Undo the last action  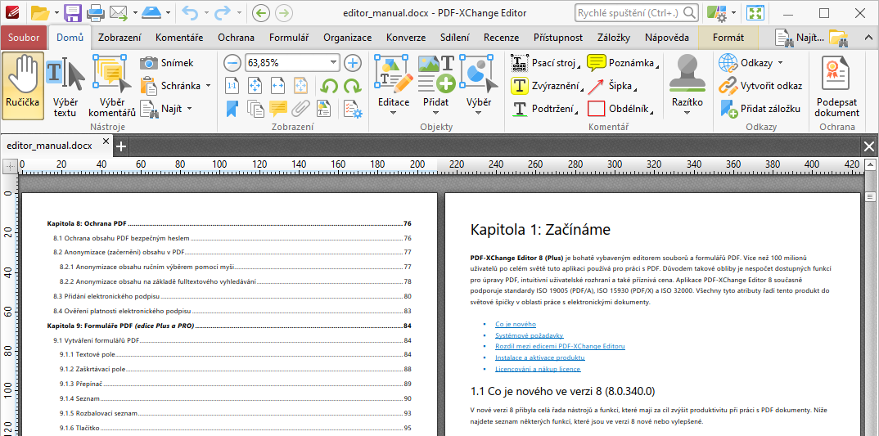tap(191, 12)
